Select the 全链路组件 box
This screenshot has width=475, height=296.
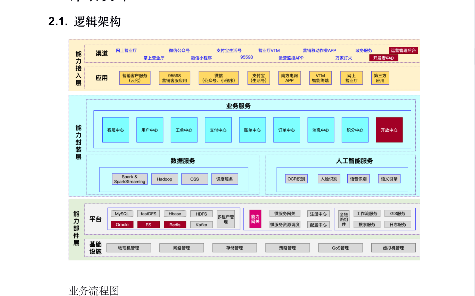point(344,219)
